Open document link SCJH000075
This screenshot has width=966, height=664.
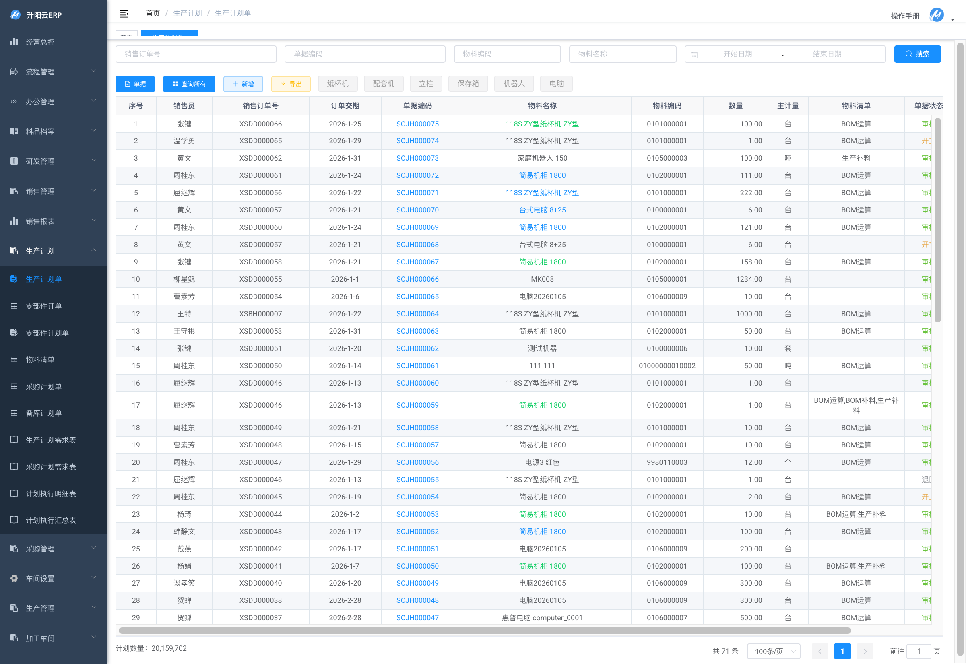417,124
